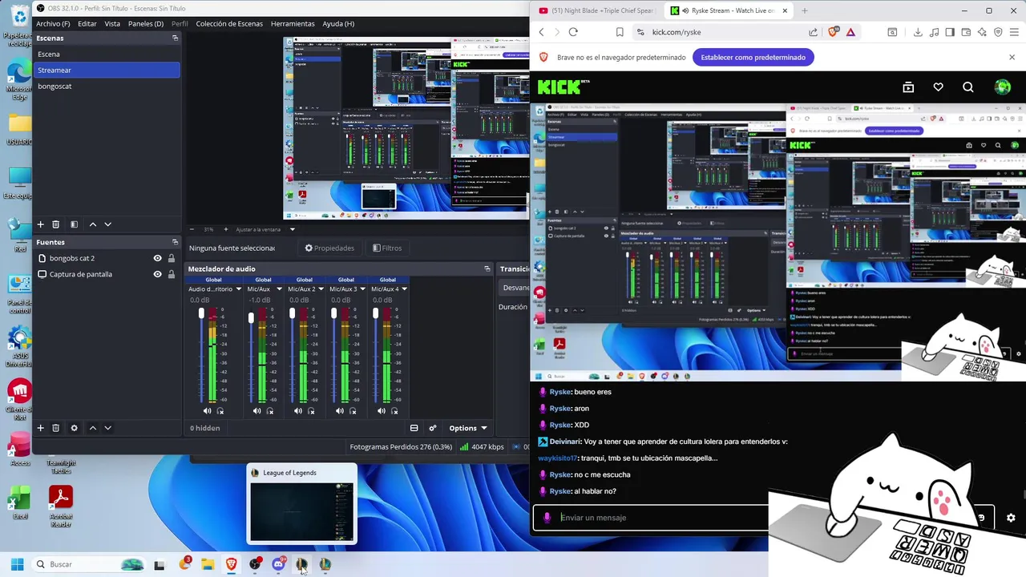The height and width of the screenshot is (577, 1026).
Task: Pop out the Escenas dock panel
Action: coord(175,38)
